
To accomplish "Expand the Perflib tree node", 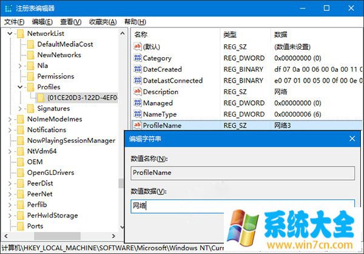I will [x=10, y=205].
